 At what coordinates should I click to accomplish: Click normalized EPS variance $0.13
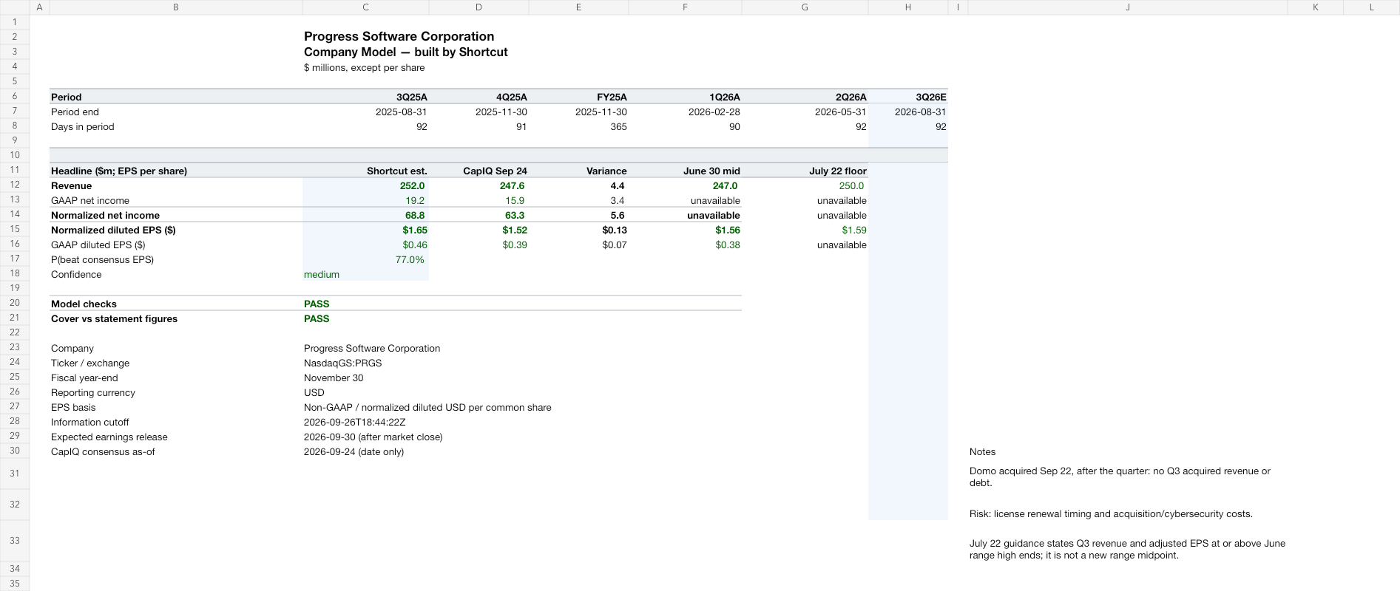tap(615, 230)
